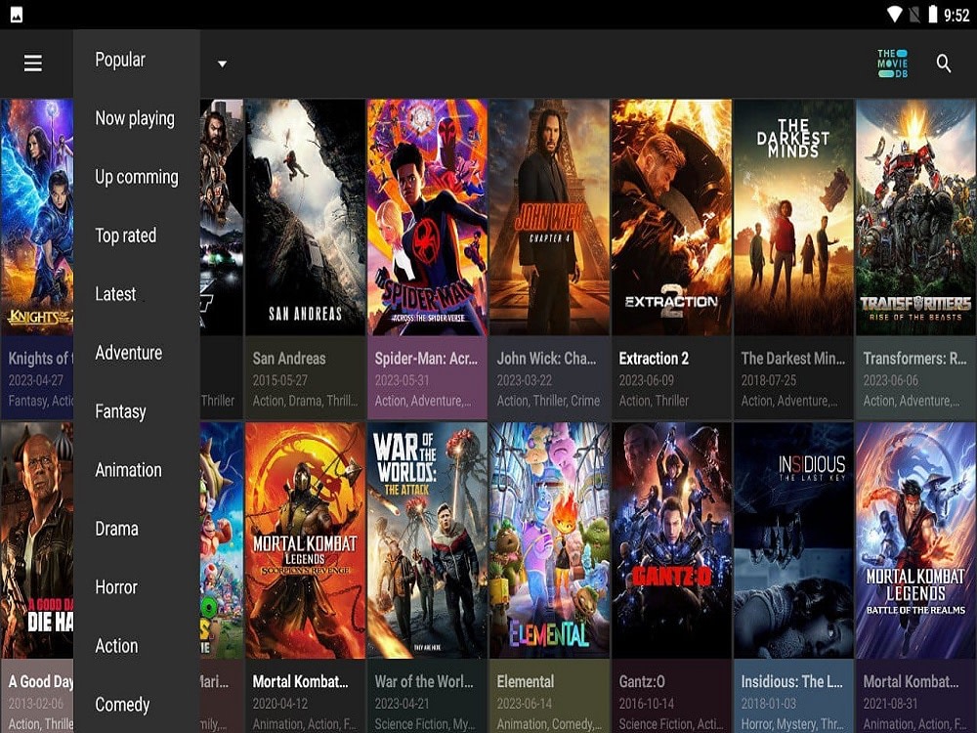The width and height of the screenshot is (977, 733).
Task: Click 'Action, Thriller, Crime' genre text
Action: coord(548,401)
